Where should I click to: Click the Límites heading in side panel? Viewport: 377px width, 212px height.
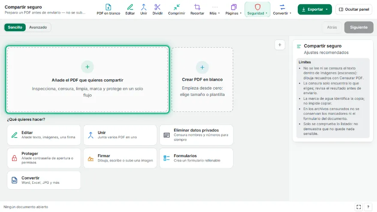tap(305, 62)
